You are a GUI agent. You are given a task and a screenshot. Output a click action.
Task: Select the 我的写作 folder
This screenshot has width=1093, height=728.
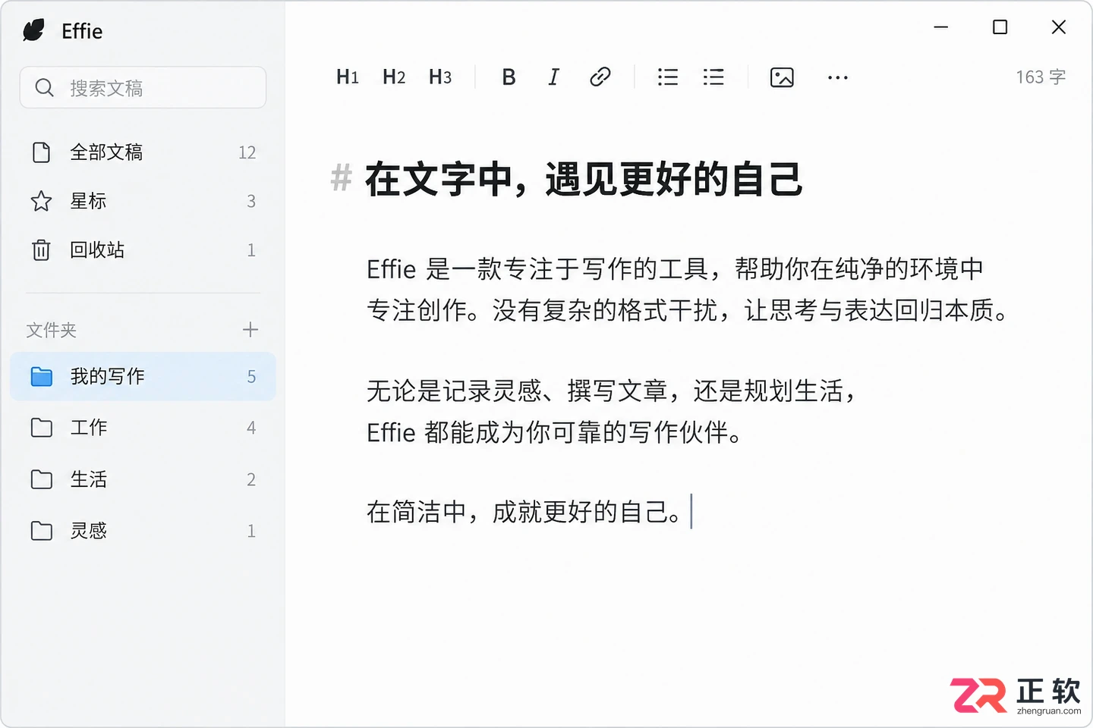click(143, 376)
